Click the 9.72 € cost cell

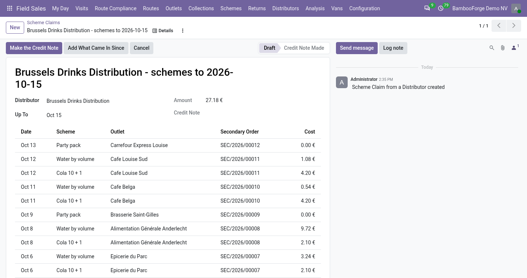(x=301, y=229)
